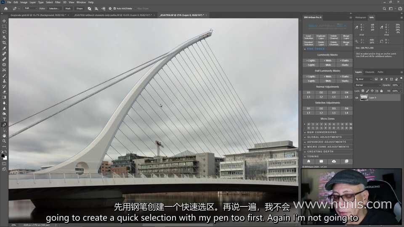Click the Home icon in options bar

(5, 8)
